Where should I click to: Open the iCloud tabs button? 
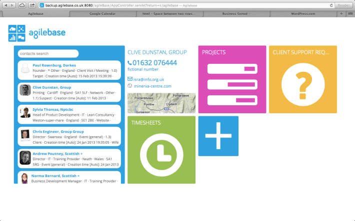[x=22, y=5]
